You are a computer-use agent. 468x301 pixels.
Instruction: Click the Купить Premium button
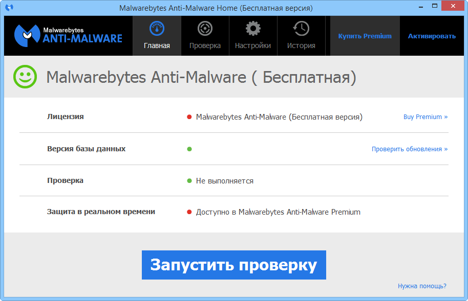pos(365,36)
